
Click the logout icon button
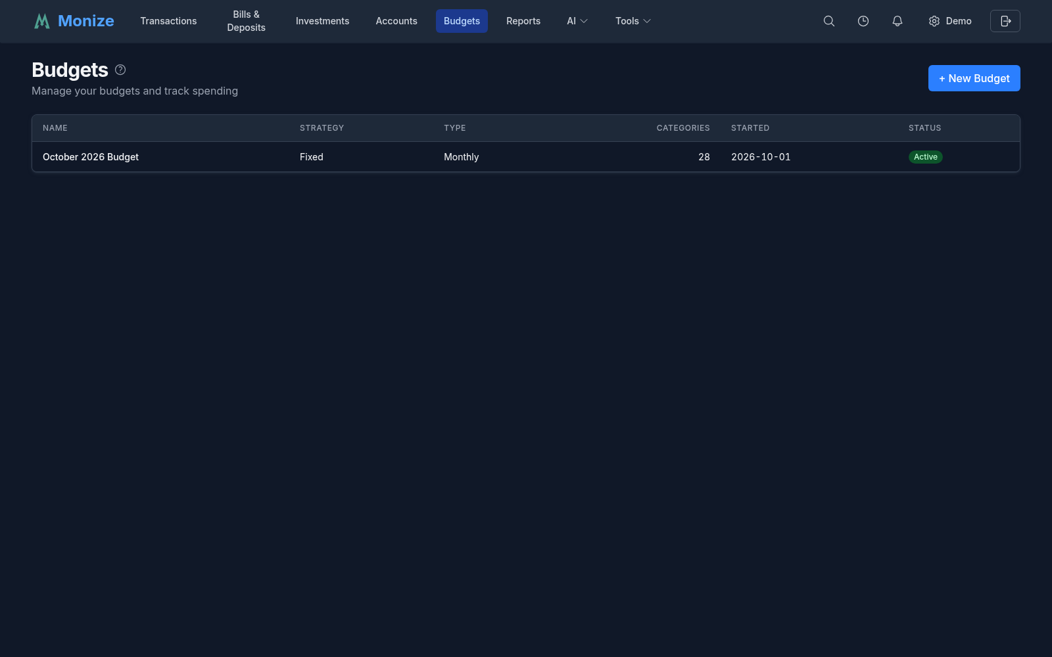click(x=1005, y=21)
